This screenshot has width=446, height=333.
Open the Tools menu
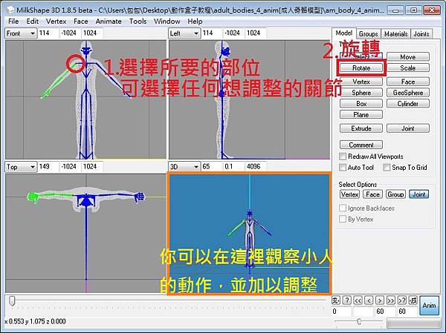tap(138, 22)
